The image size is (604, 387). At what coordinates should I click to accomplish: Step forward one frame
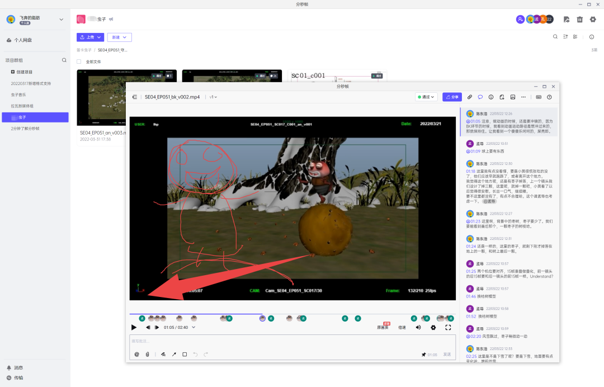point(157,327)
